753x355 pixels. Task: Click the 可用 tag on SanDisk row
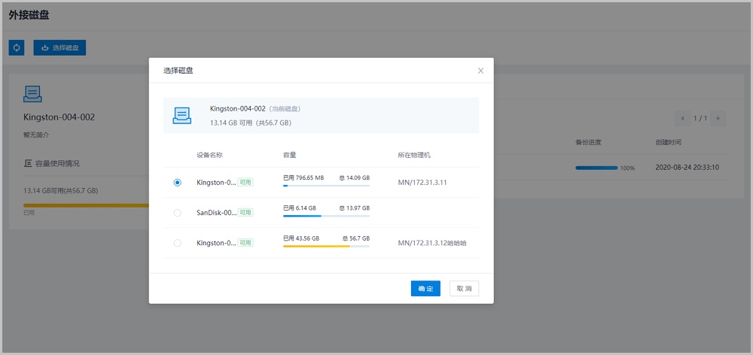(245, 213)
